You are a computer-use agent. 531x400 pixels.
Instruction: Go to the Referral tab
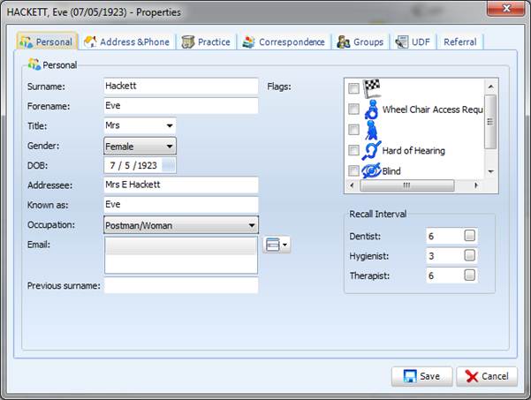coord(459,42)
